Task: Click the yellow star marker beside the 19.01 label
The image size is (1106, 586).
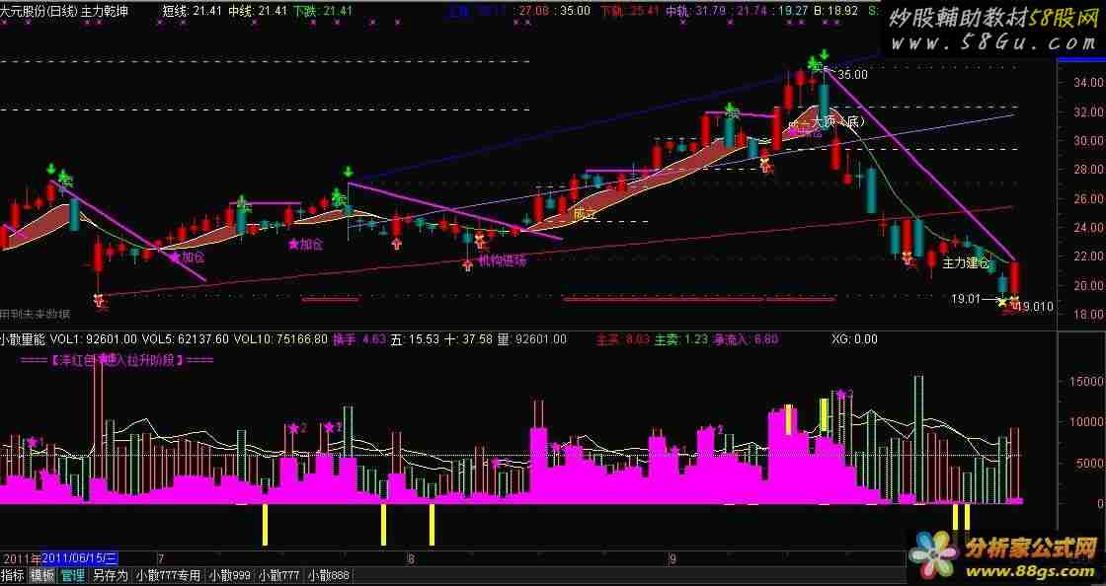Action: [x=1002, y=302]
